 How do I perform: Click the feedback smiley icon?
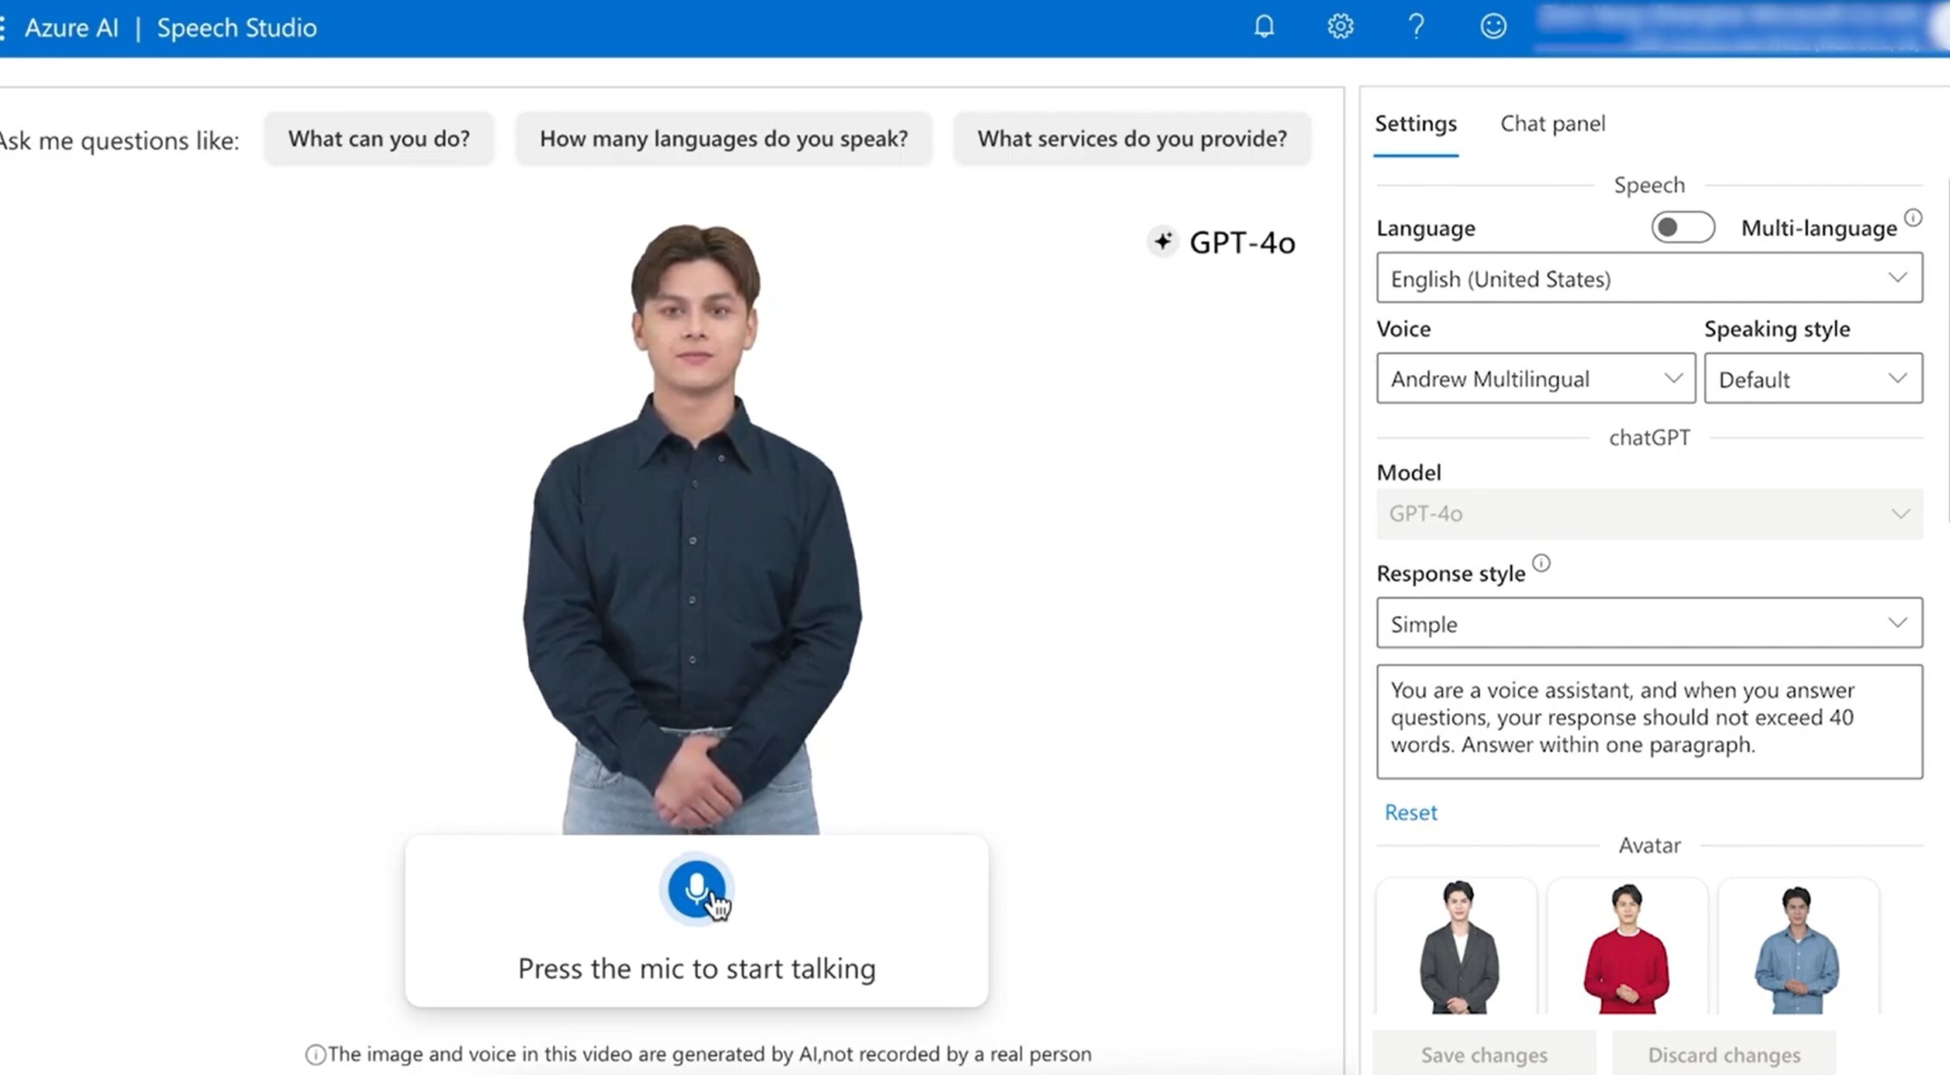[x=1493, y=26]
